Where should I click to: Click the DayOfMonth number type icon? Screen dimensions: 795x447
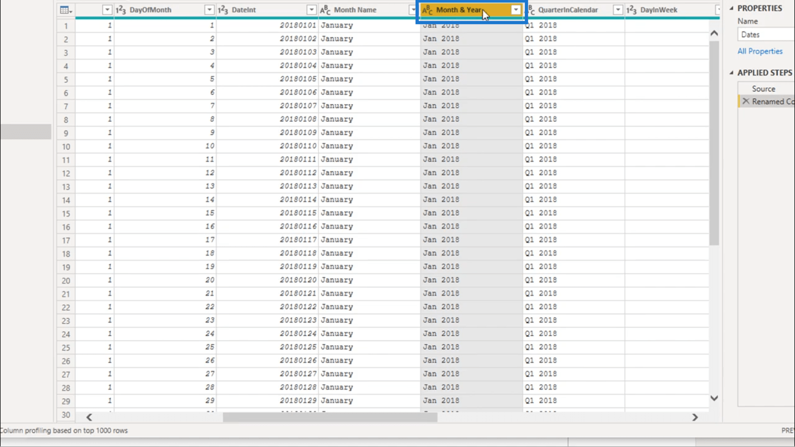[x=121, y=10]
